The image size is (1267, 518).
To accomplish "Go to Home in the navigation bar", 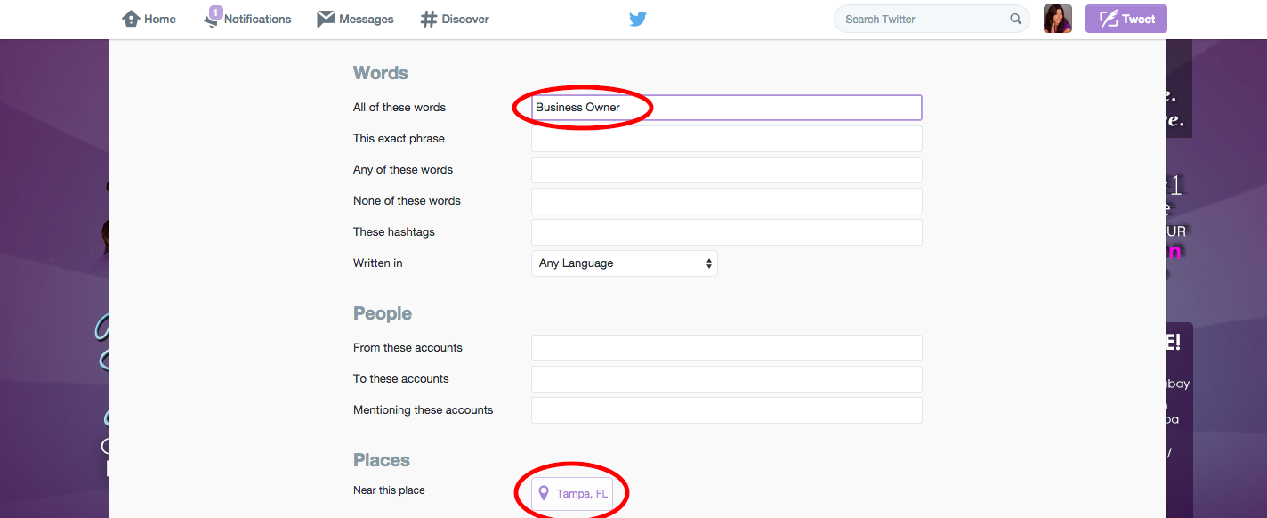I will coord(149,19).
